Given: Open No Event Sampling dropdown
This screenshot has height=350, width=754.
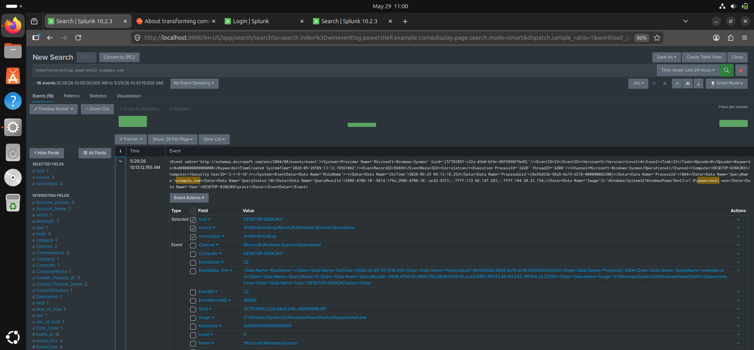Looking at the screenshot, I should tap(194, 83).
